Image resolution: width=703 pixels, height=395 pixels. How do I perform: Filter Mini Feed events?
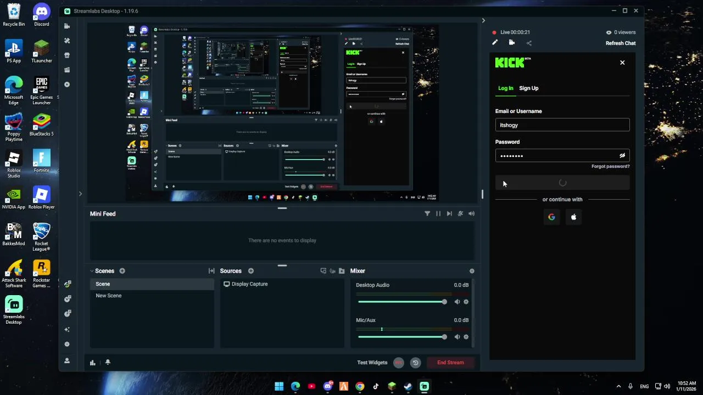pos(427,214)
